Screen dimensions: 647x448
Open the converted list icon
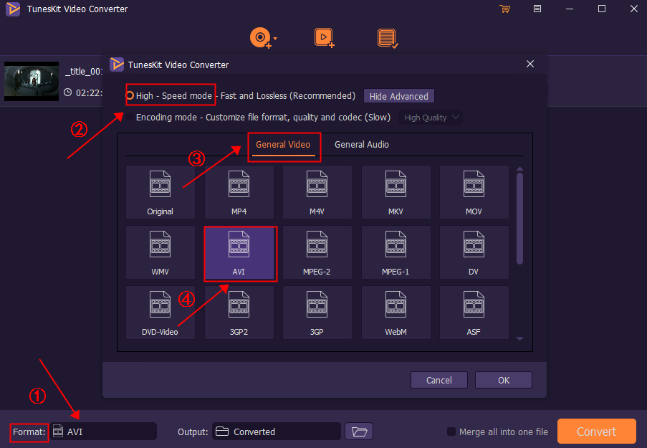click(388, 37)
